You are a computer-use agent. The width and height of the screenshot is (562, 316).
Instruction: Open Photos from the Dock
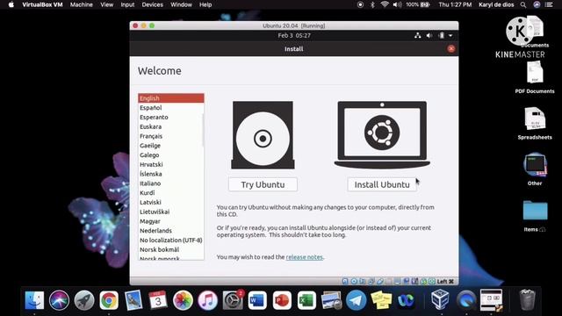coord(183,300)
